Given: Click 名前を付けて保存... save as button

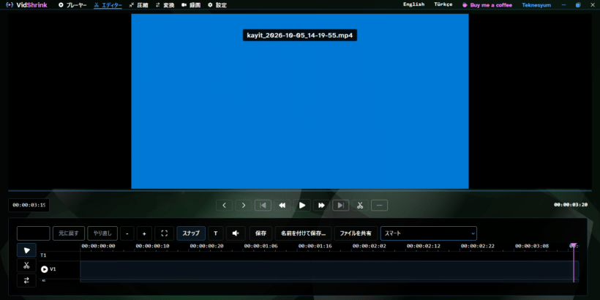Looking at the screenshot, I should [303, 233].
